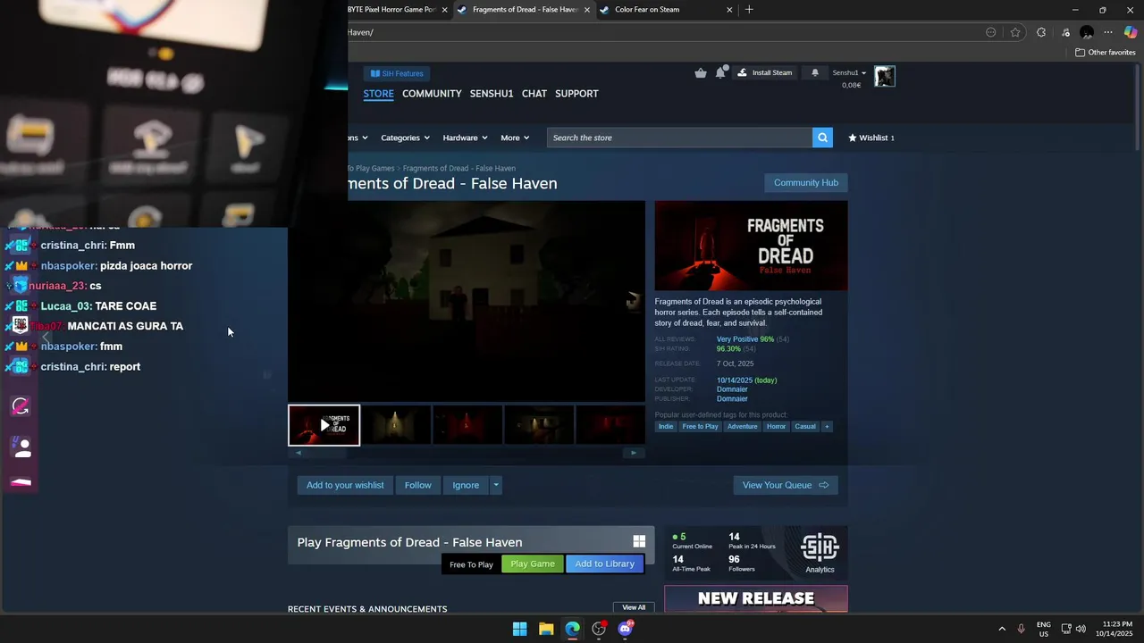This screenshot has height=643, width=1144.
Task: Open Discord from the taskbar
Action: click(x=626, y=629)
